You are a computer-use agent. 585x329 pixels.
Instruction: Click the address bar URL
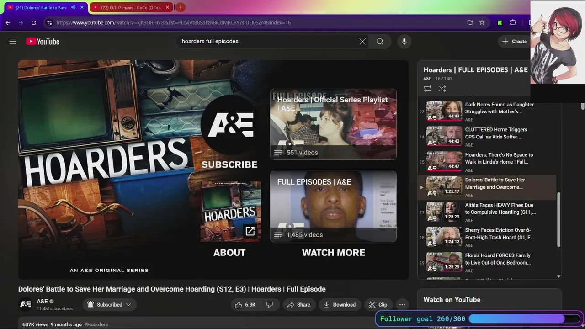(174, 22)
